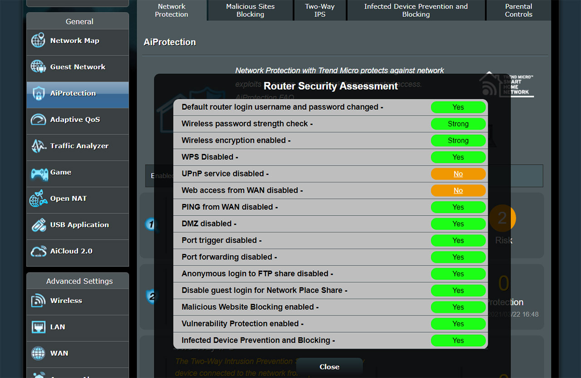This screenshot has height=378, width=581.
Task: Click Yes status for Port forwarding disabled
Action: point(458,257)
